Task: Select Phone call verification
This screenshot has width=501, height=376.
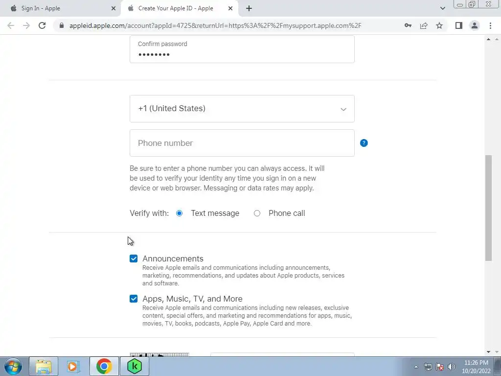Action: tap(257, 213)
